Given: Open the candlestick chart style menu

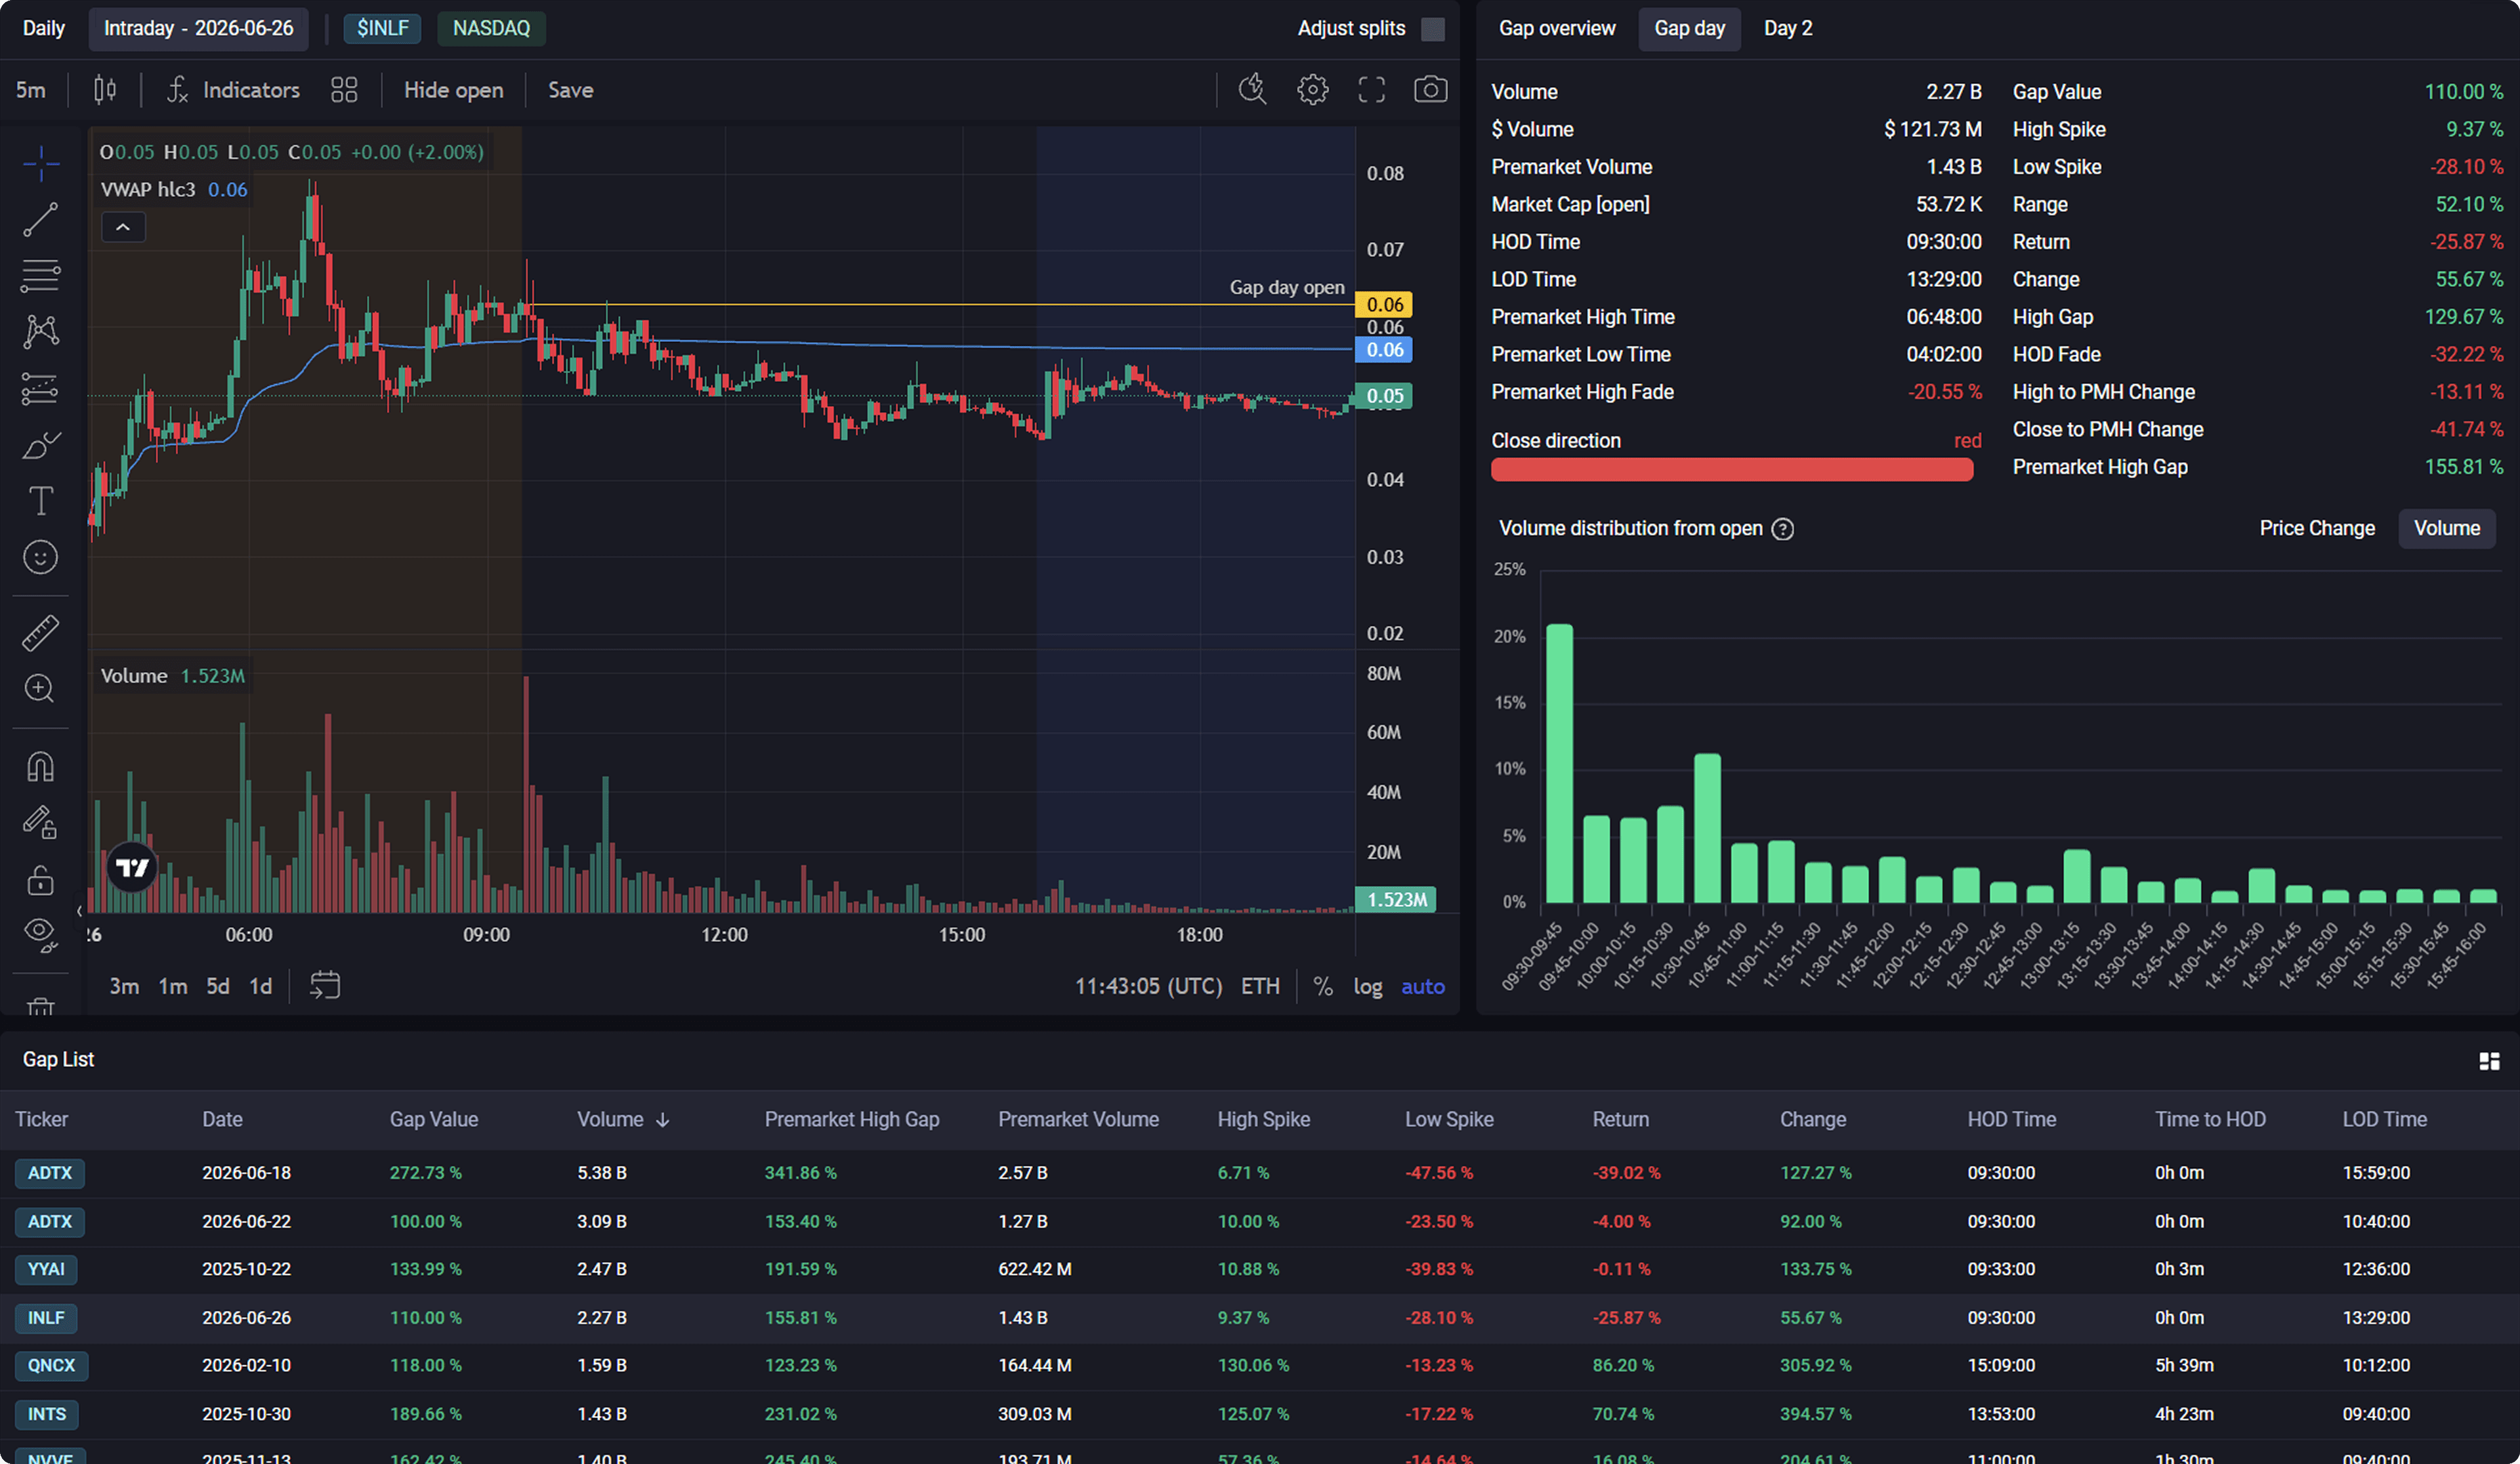Looking at the screenshot, I should point(105,90).
